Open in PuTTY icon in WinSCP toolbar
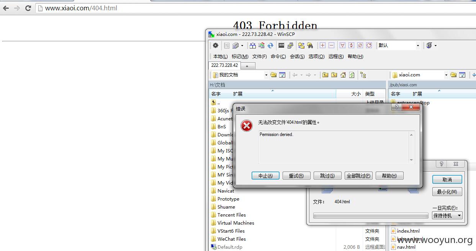Image resolution: width=476 pixels, height=251 pixels. click(x=290, y=45)
